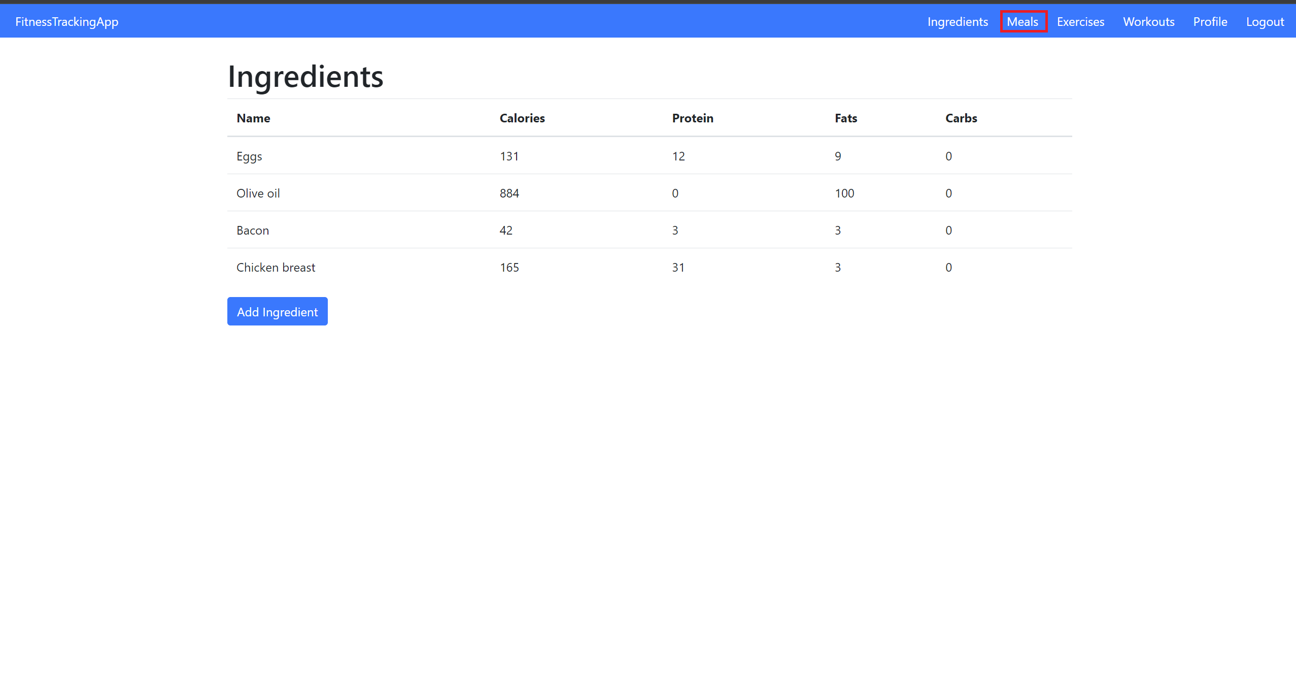Click Chicken breast's 31 protein value

click(678, 268)
